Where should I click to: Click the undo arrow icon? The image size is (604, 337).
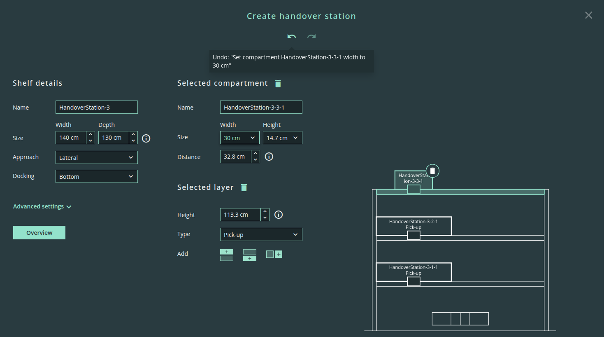292,37
